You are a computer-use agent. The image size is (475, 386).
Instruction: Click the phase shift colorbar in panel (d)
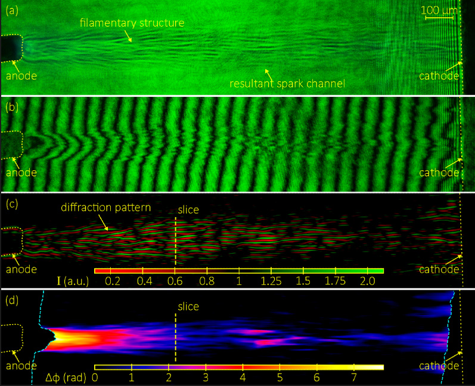239,367
